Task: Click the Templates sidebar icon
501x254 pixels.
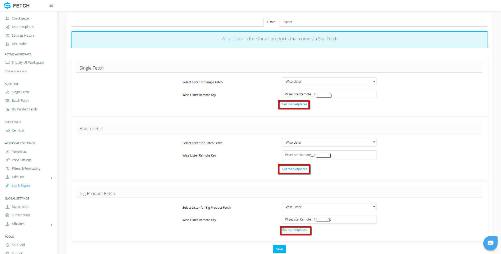Action: coord(7,152)
